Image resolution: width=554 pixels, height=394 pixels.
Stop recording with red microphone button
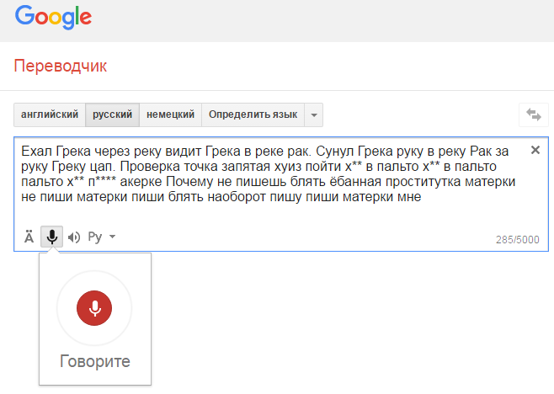tap(94, 308)
